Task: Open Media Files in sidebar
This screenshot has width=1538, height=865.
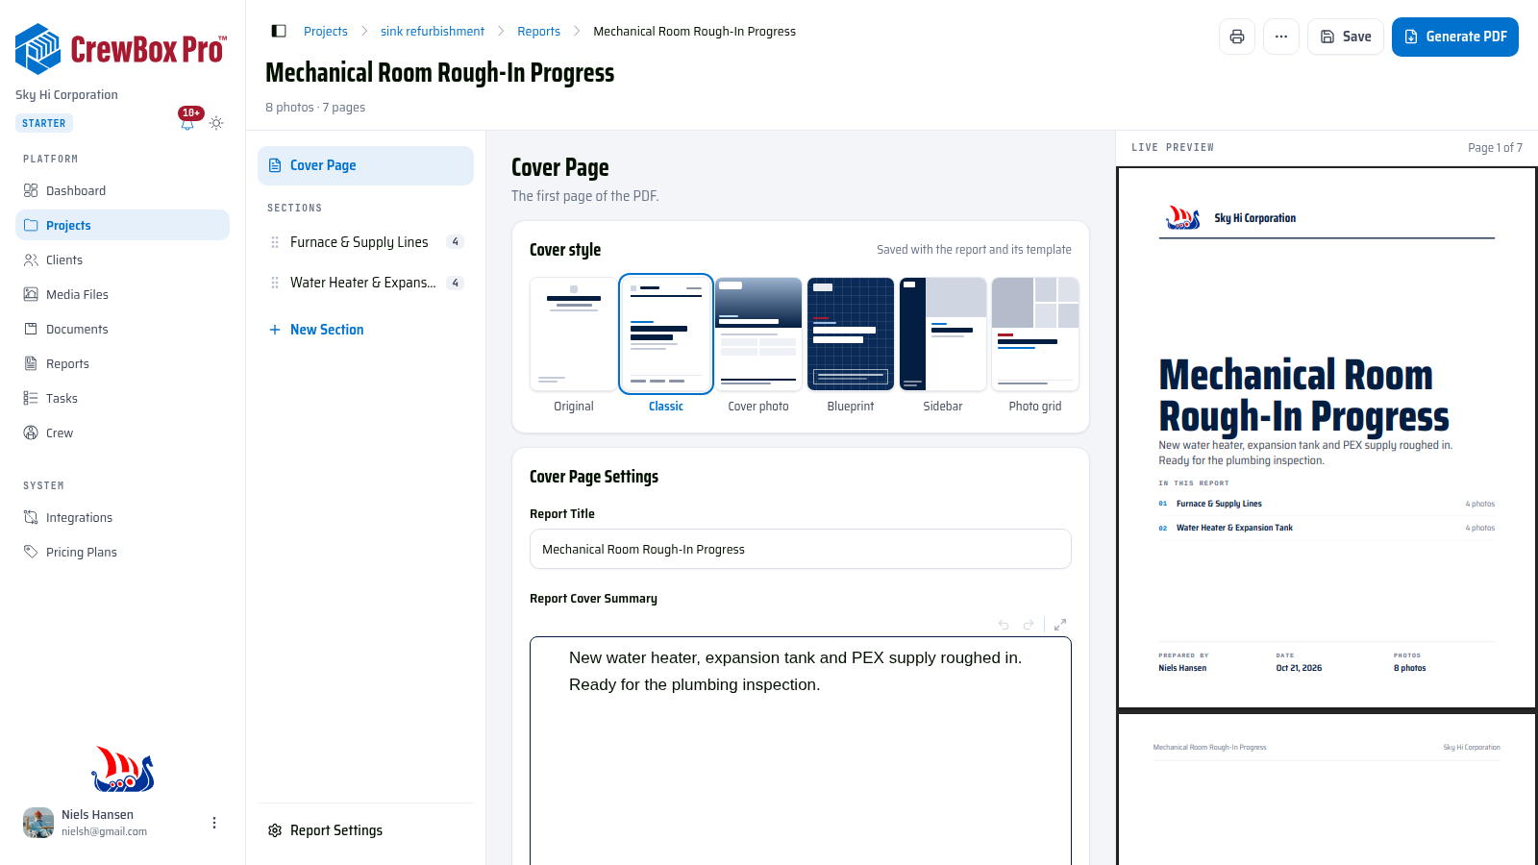Action: (x=122, y=294)
